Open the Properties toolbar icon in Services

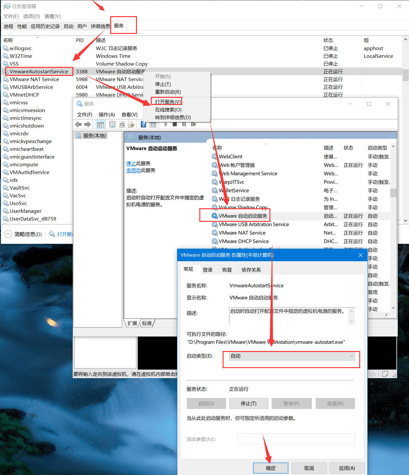[x=112, y=124]
